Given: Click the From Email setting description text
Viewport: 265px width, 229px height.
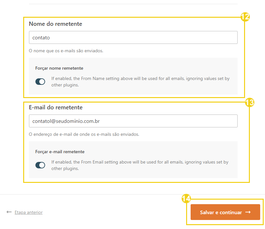Looking at the screenshot, I should tap(140, 165).
